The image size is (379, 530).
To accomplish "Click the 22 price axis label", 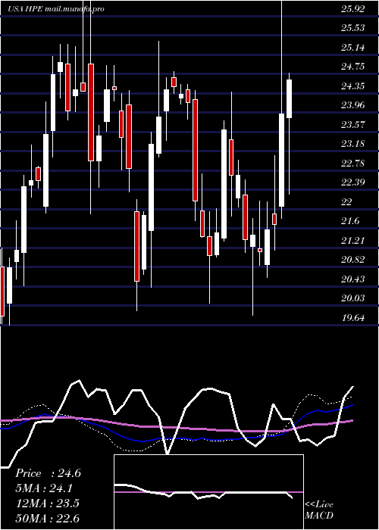I will [x=347, y=202].
